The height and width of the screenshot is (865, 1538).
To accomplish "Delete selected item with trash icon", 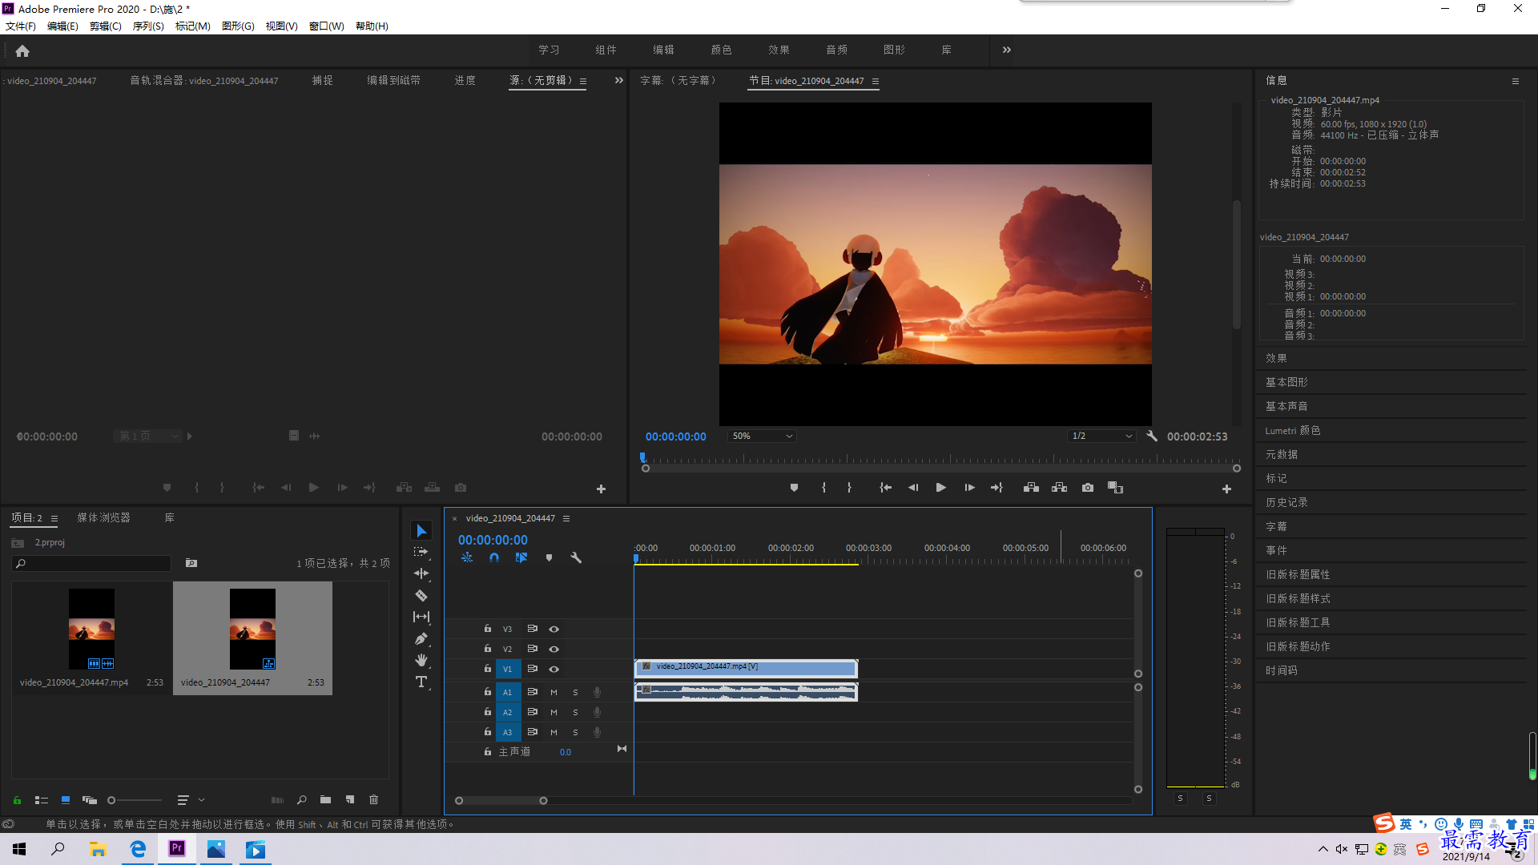I will click(373, 800).
